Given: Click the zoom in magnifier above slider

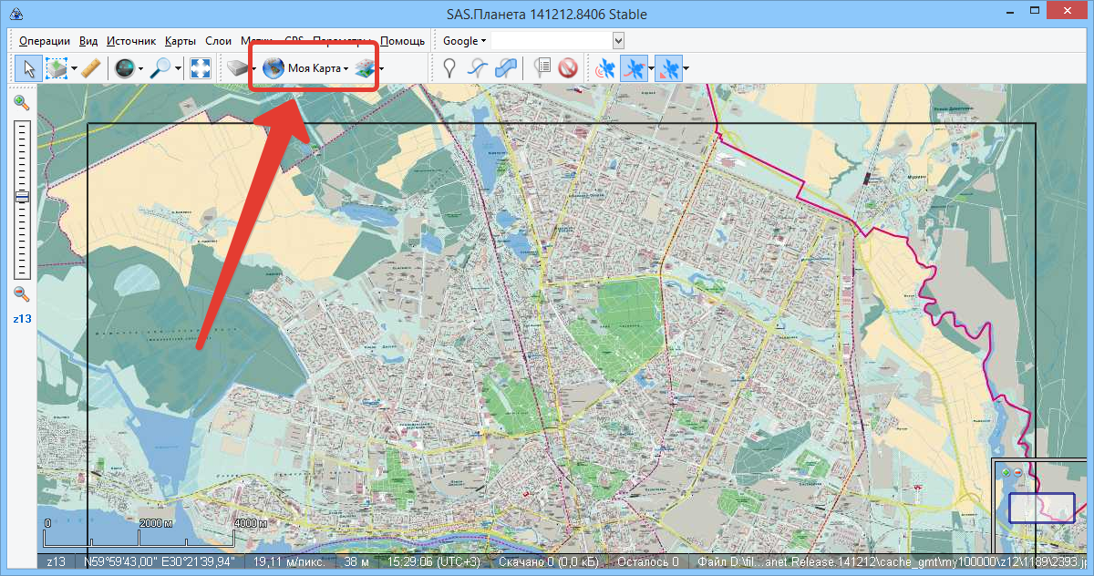Looking at the screenshot, I should point(21,103).
